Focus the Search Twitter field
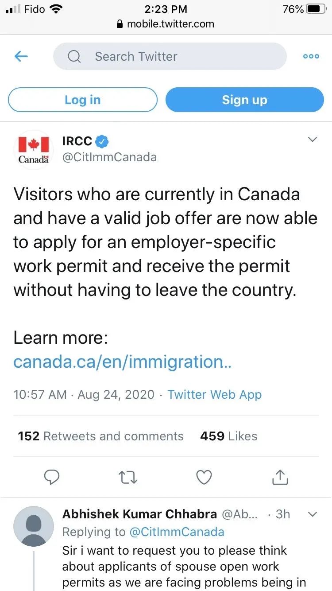The image size is (332, 591). pyautogui.click(x=170, y=56)
